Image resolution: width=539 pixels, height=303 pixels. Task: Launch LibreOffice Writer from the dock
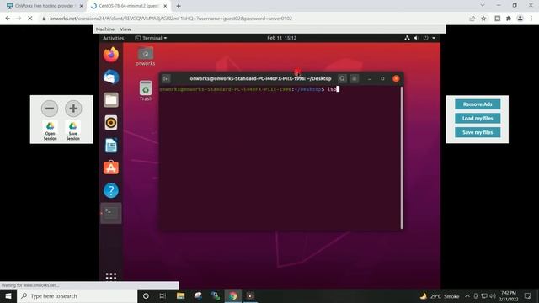coord(111,146)
